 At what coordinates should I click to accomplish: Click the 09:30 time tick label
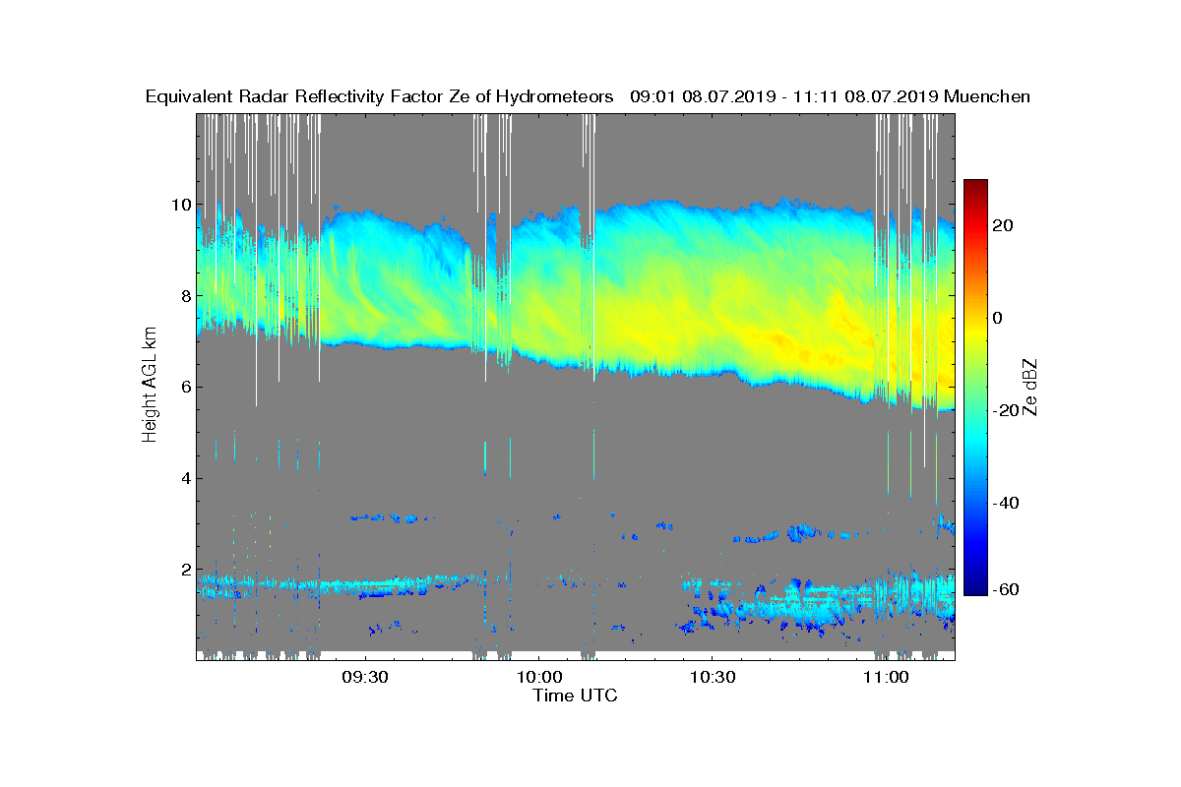click(365, 678)
